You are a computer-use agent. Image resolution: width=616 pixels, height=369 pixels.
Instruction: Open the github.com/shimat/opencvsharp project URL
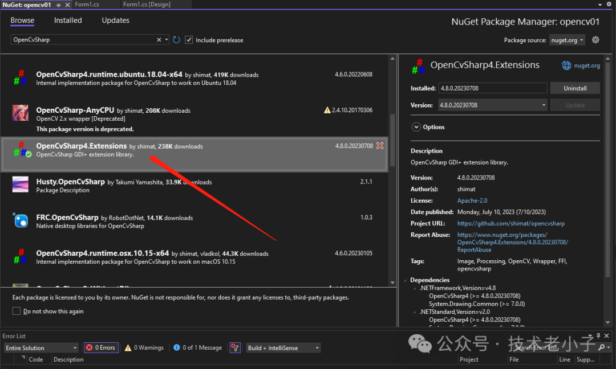[510, 223]
